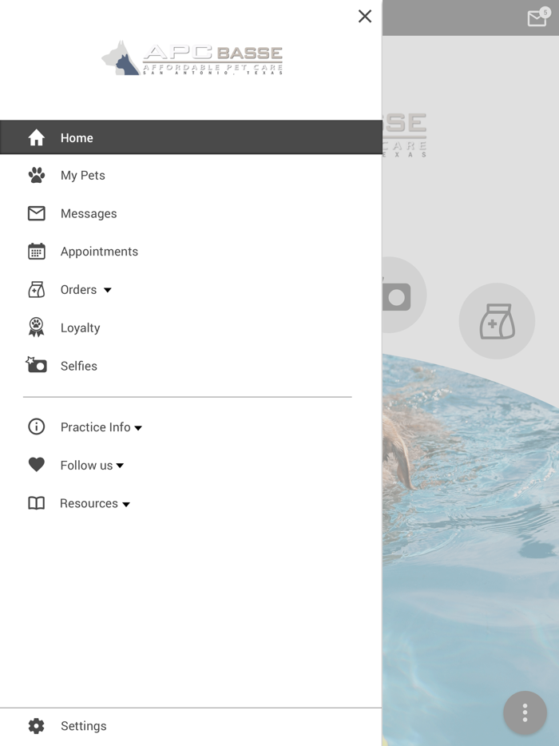559x746 pixels.
Task: Click the Orders label
Action: click(x=78, y=289)
